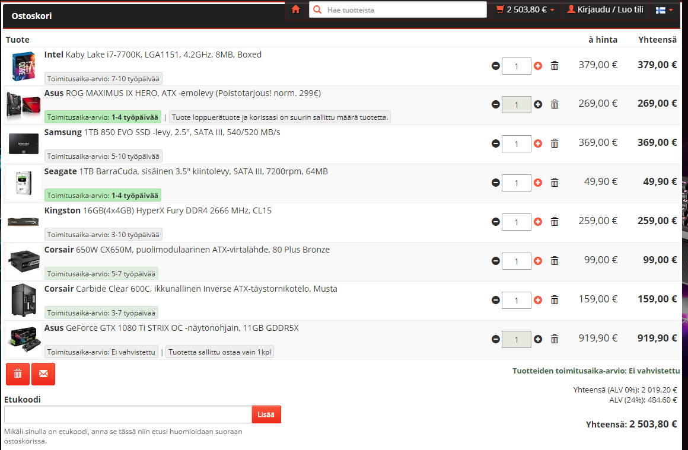Open Asus ROG MAXIMUS IX HERO product link
The width and height of the screenshot is (688, 450).
tap(183, 93)
